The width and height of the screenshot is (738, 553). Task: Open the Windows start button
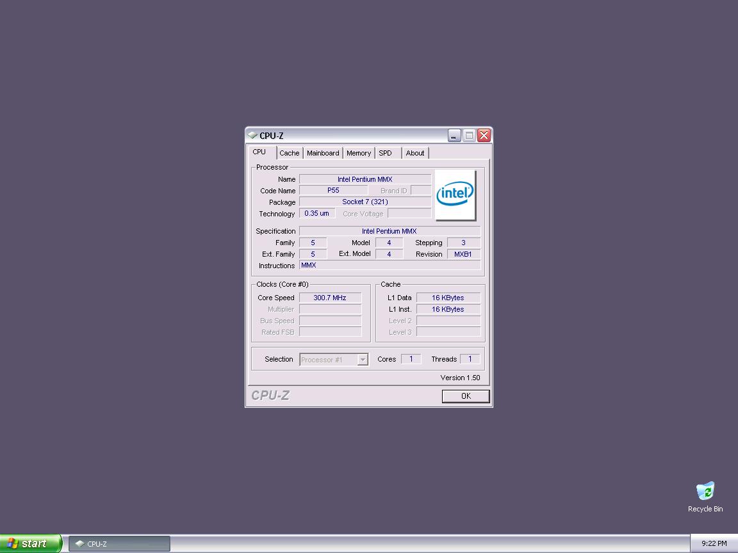30,543
